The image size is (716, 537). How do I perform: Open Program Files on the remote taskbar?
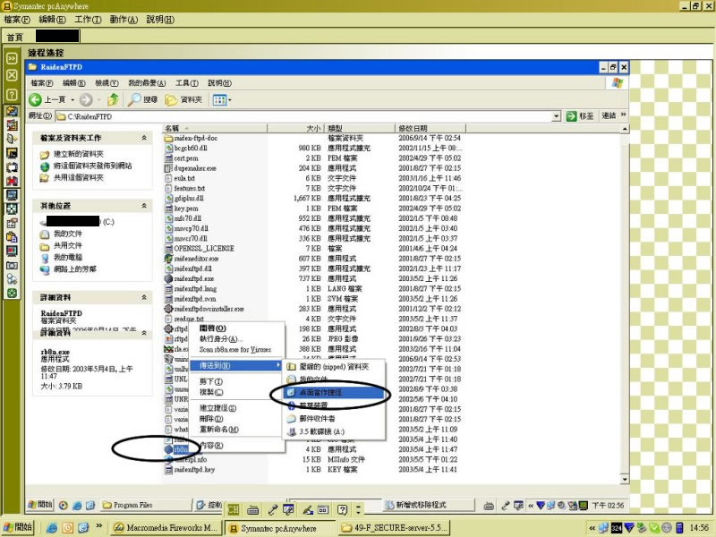(145, 505)
